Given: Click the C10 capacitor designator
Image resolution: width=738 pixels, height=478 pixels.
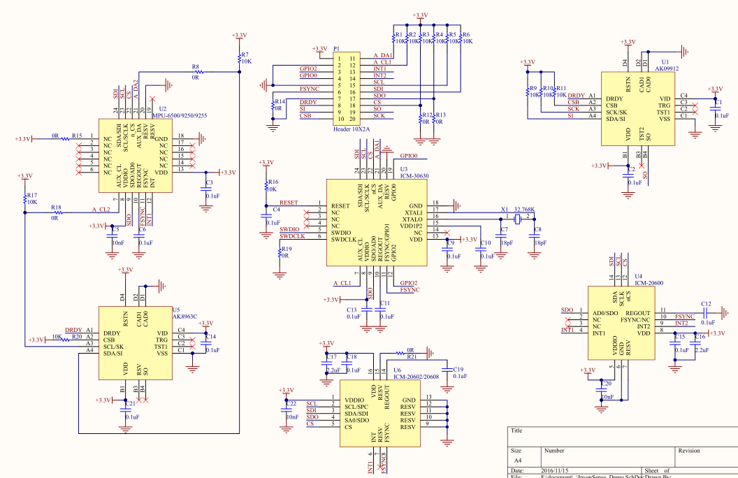Looking at the screenshot, I should [x=485, y=242].
